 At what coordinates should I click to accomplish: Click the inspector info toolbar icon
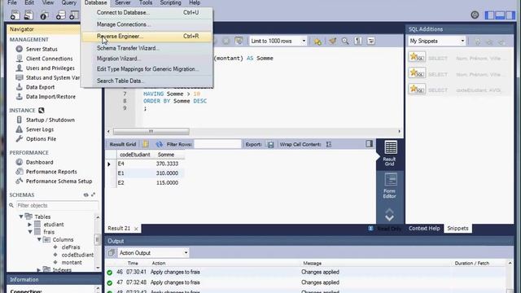click(44, 15)
